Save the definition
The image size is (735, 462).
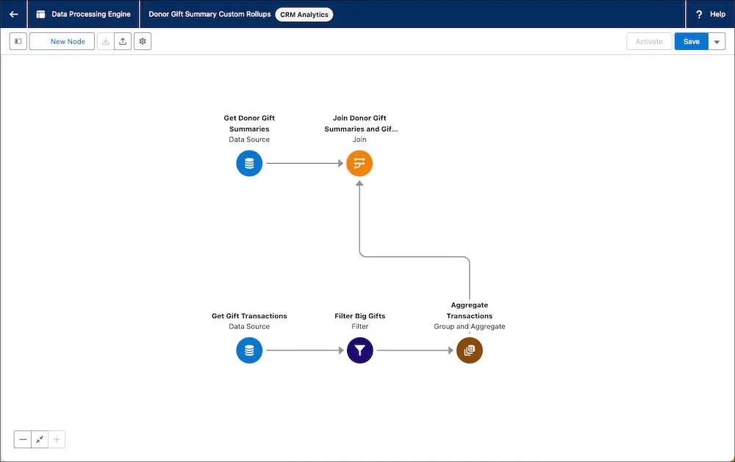click(691, 41)
